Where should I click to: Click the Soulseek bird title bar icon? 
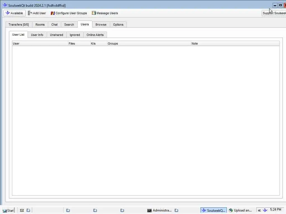[x=5, y=5]
